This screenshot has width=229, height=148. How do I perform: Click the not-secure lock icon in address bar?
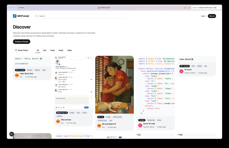tap(99, 8)
